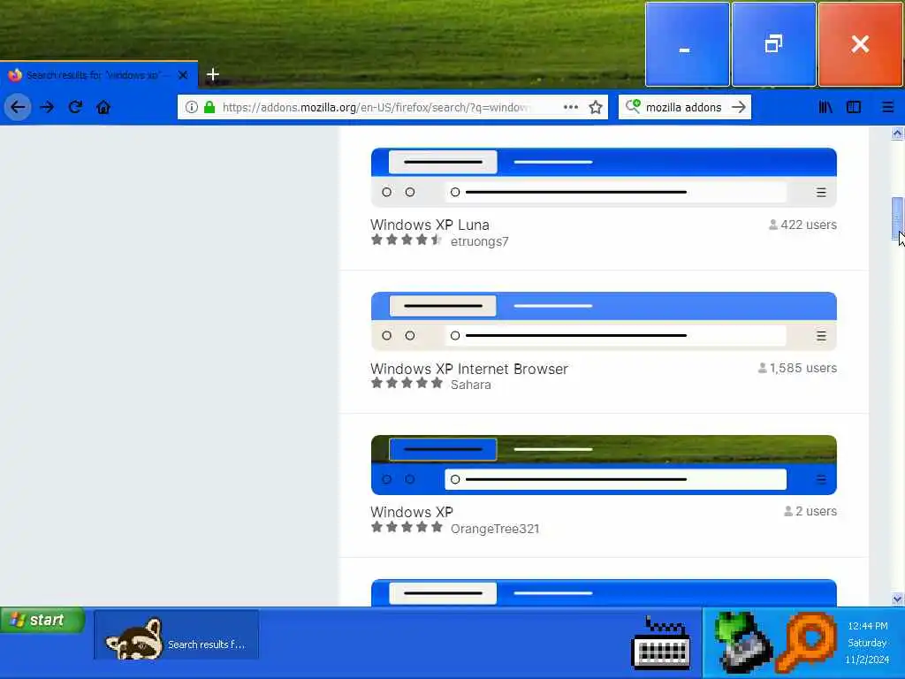Image resolution: width=905 pixels, height=679 pixels.
Task: Click the orange magnifier tray icon
Action: (808, 642)
